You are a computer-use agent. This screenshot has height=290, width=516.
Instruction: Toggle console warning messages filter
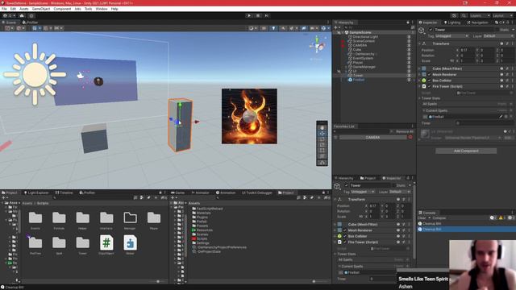502,217
